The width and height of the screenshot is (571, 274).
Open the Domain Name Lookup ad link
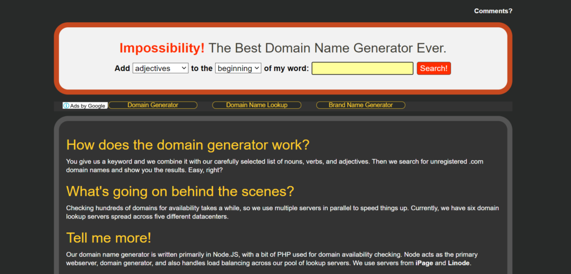(257, 105)
